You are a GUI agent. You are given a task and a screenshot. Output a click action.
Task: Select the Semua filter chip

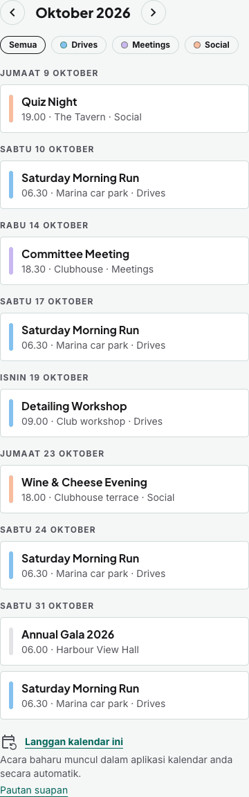[x=23, y=45]
